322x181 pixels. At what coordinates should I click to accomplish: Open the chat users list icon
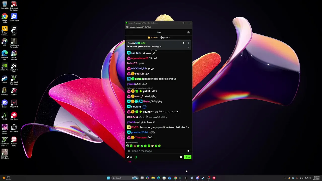click(188, 32)
